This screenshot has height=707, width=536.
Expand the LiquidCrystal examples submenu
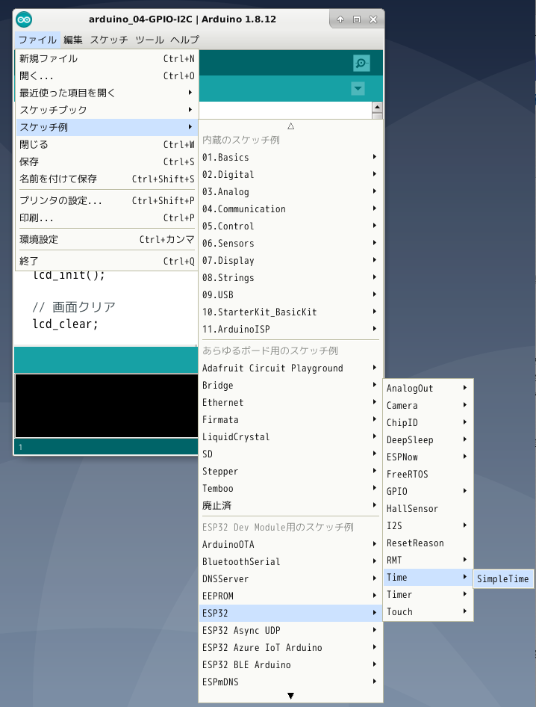[x=290, y=437]
